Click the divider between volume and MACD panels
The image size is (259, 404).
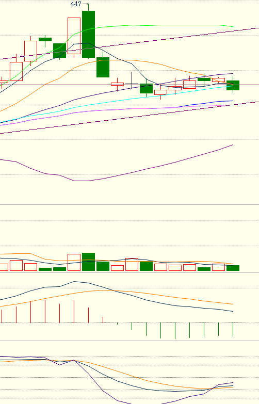click(x=129, y=272)
